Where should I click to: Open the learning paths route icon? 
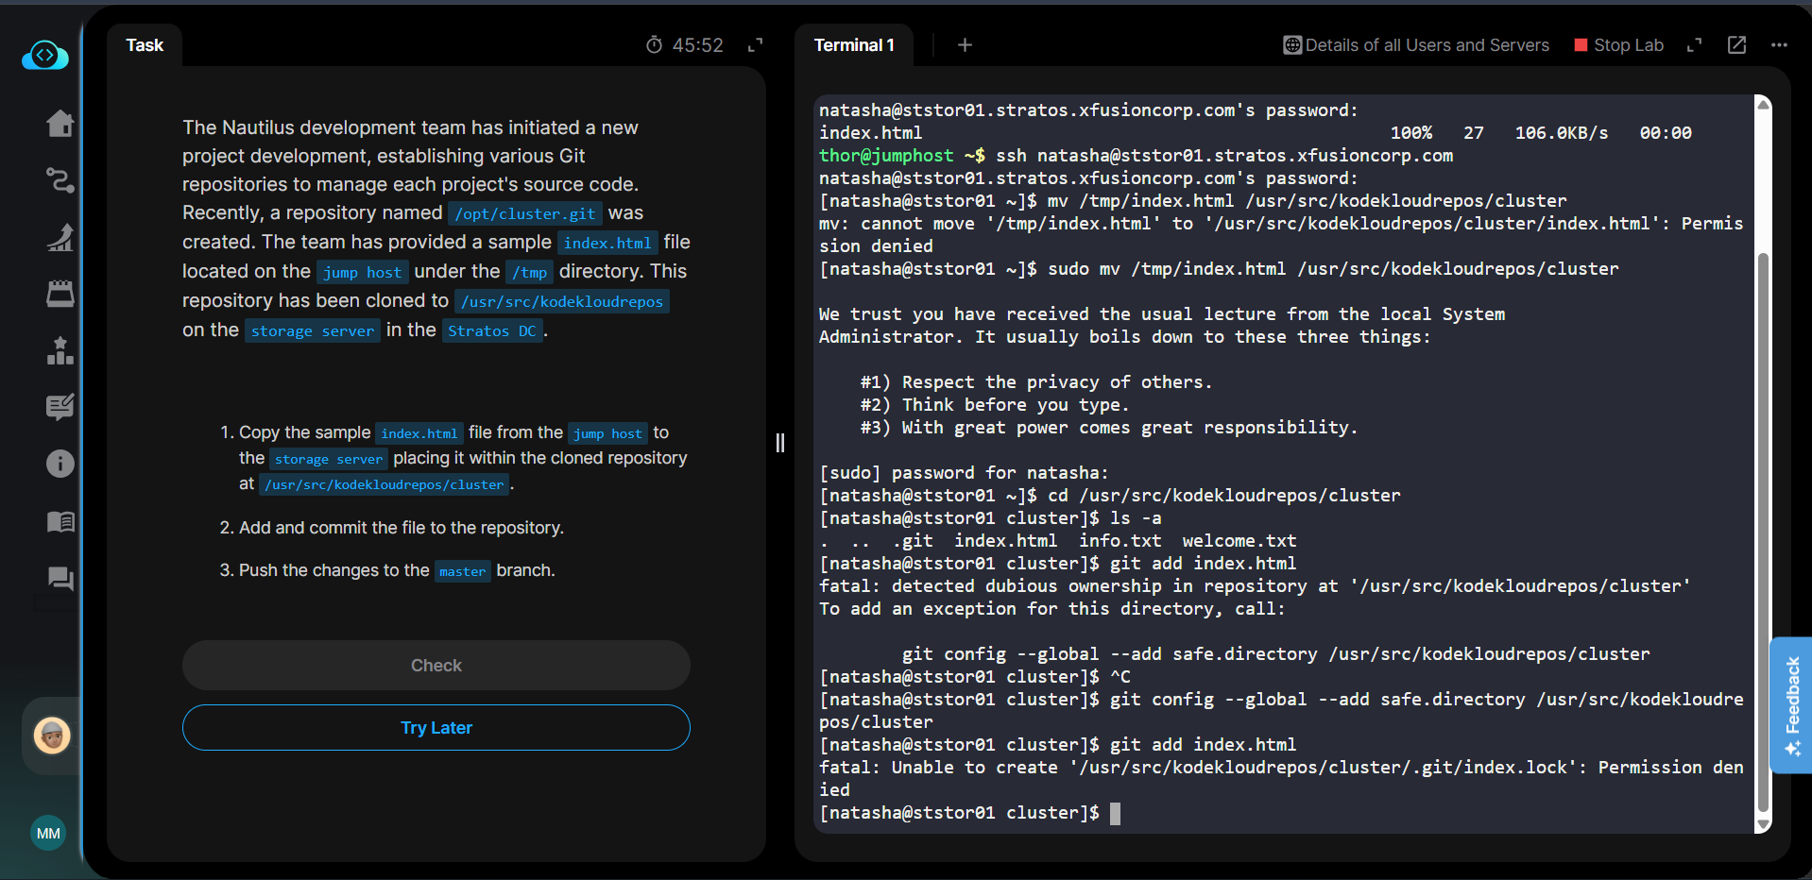tap(60, 179)
